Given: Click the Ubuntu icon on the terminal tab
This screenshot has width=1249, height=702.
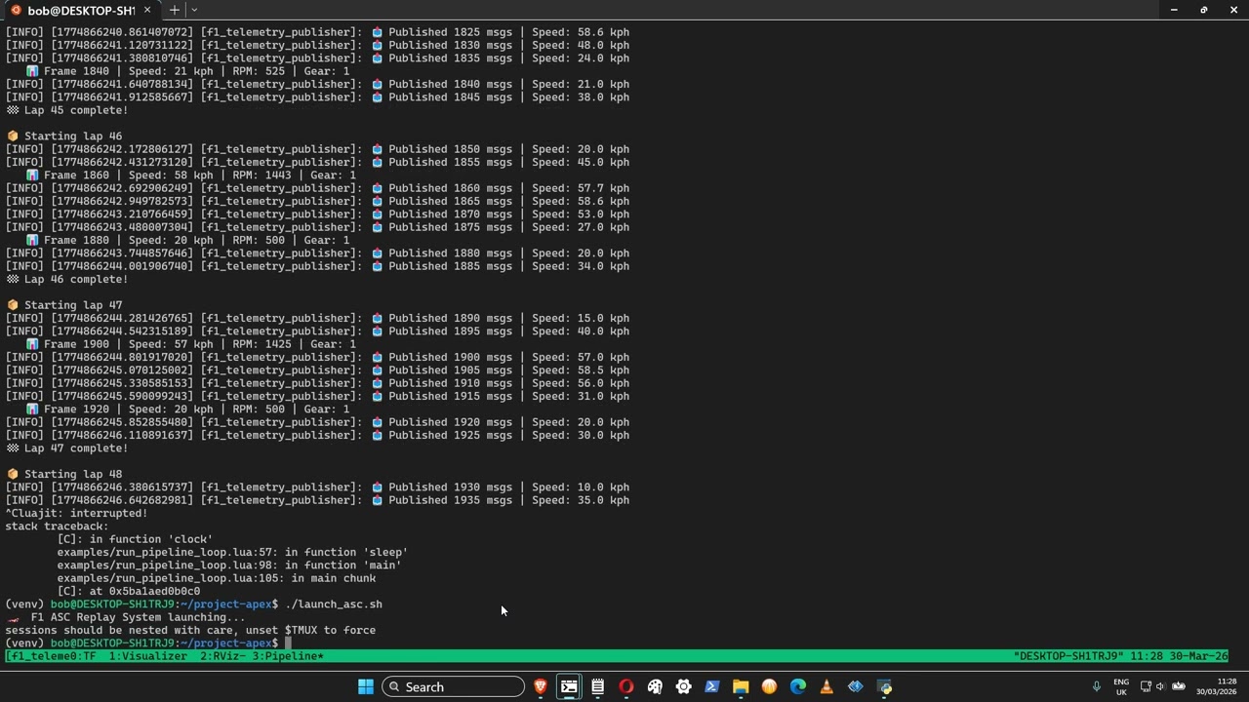Looking at the screenshot, I should [x=16, y=10].
